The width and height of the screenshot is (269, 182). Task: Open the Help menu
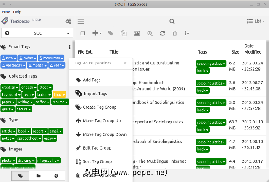click(x=17, y=12)
